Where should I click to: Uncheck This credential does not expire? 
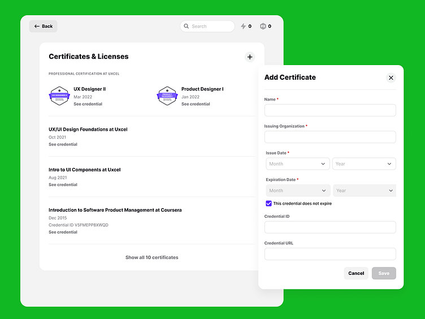pos(268,204)
